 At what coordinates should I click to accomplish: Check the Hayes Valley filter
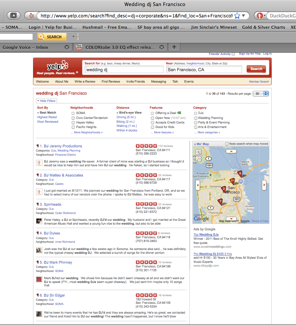(x=73, y=122)
